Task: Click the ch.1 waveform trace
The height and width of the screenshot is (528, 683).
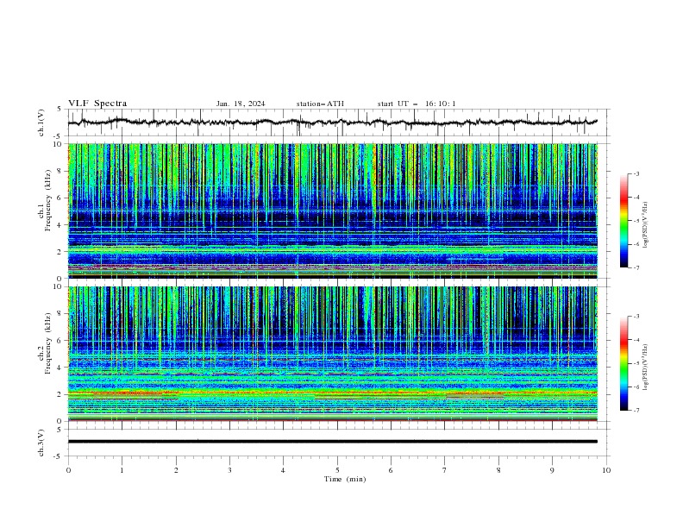Action: 332,123
